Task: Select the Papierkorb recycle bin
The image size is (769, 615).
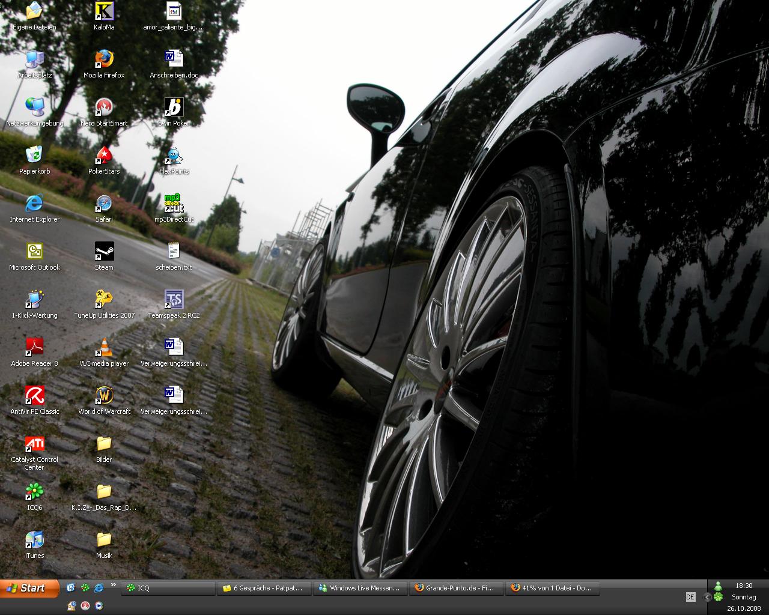Action: click(34, 156)
